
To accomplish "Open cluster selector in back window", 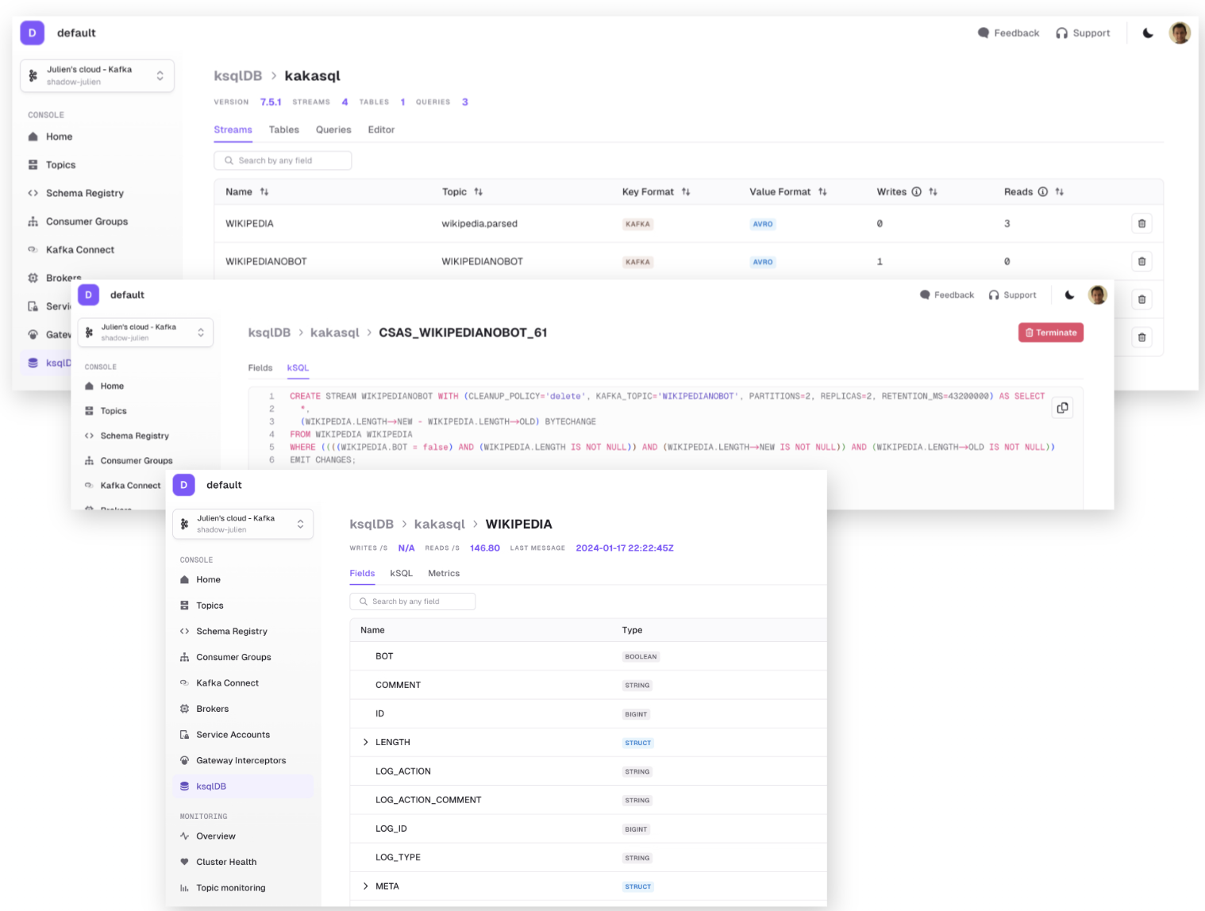I will tap(97, 75).
